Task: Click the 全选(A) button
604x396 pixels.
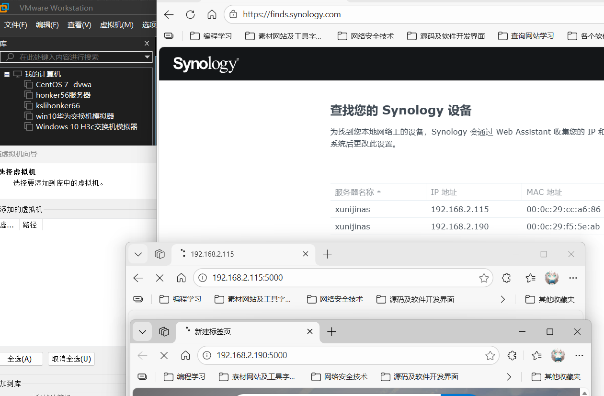Action: (20, 359)
